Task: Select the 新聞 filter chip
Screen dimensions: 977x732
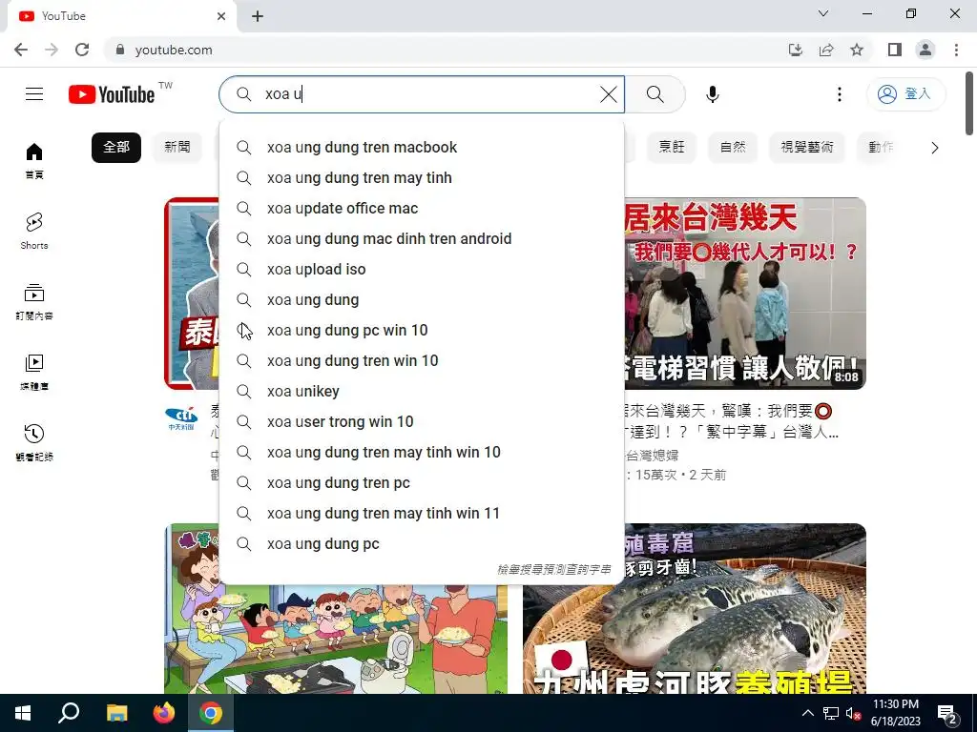Action: pos(177,148)
